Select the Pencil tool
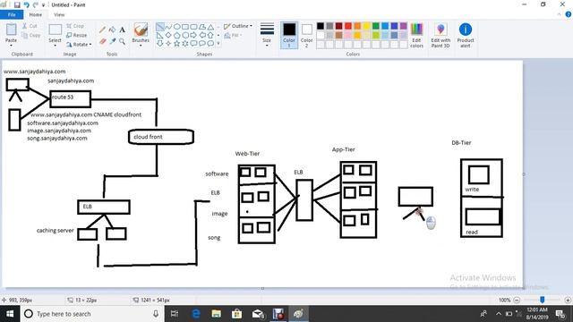 pos(103,30)
